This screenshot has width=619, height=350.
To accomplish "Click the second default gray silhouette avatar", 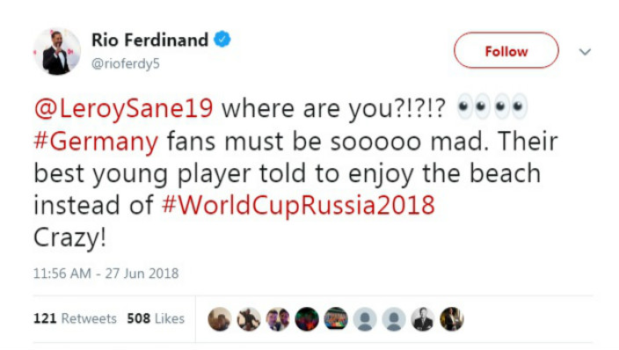I will pos(394,319).
